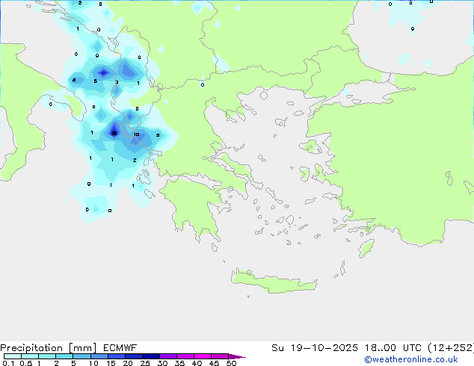Click the 'ECMWF' model label
This screenshot has height=366, width=474.
120,348
